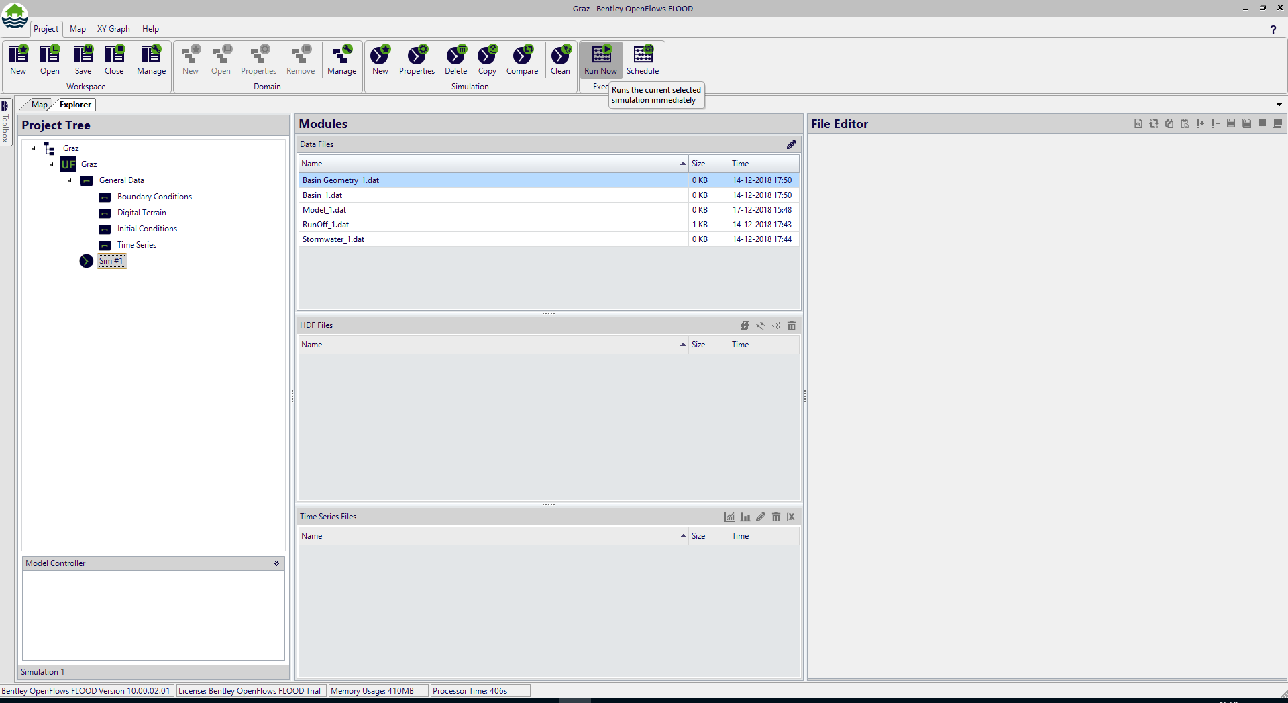Image resolution: width=1288 pixels, height=703 pixels.
Task: Click HDF Files dotted triangle icon
Action: (776, 325)
